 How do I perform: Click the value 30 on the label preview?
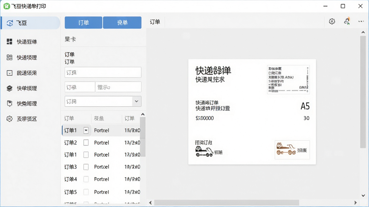[306, 118]
